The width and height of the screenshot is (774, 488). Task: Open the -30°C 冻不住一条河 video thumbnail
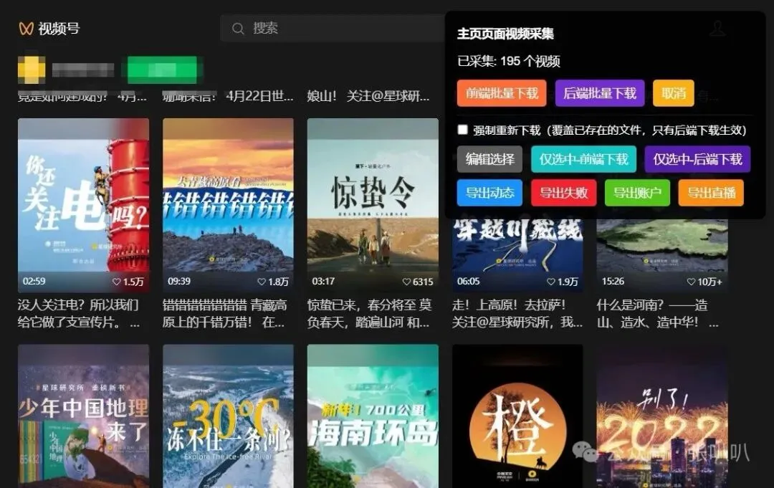coord(228,416)
